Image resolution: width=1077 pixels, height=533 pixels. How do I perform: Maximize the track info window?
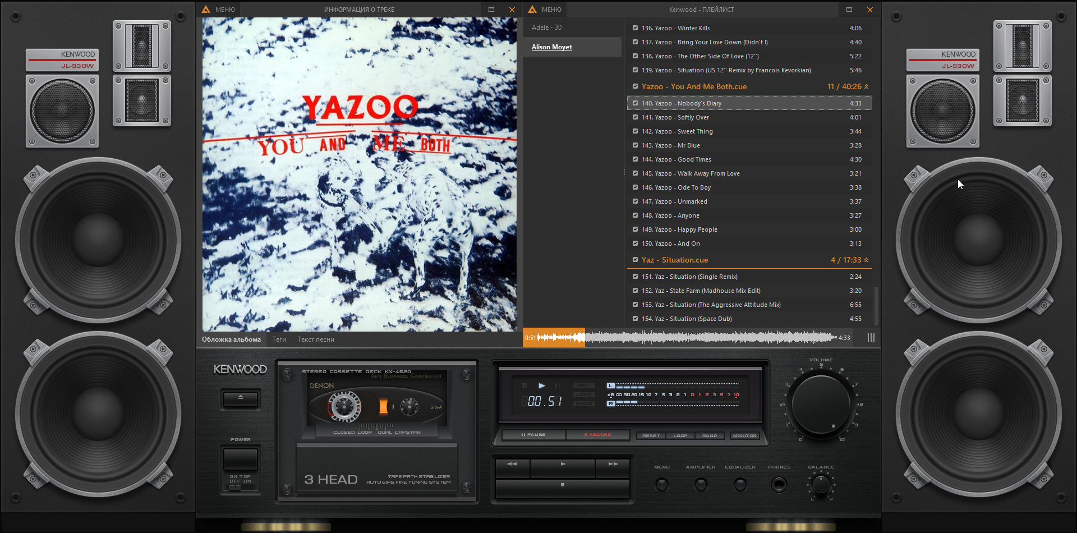[491, 10]
